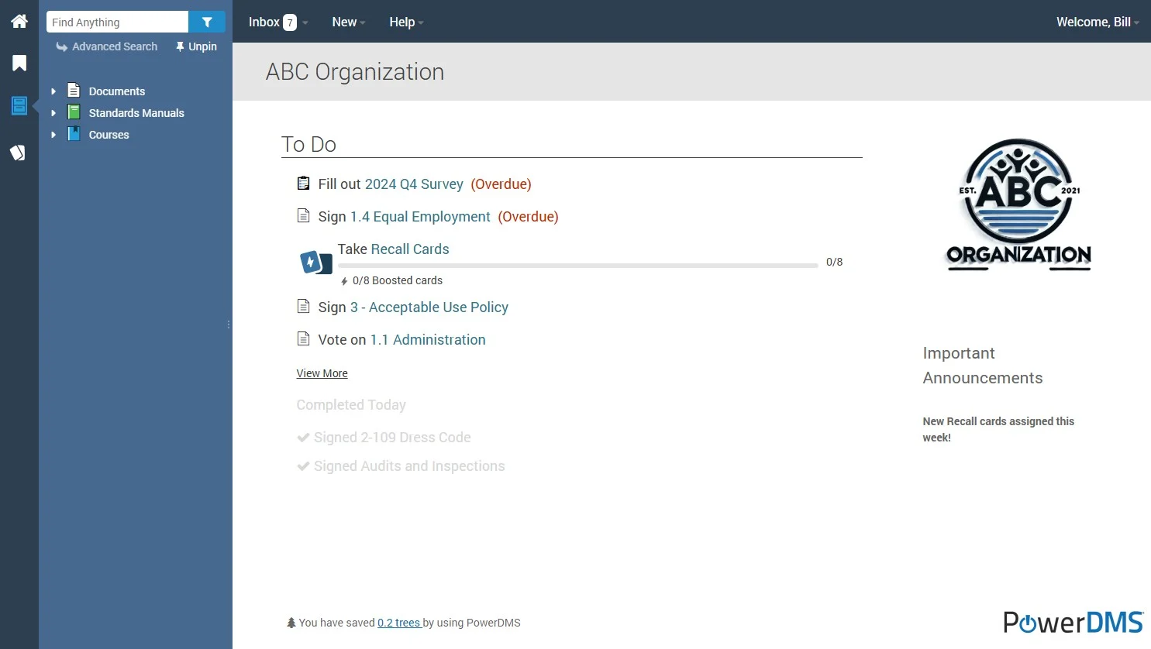Open the New dropdown menu

(349, 22)
